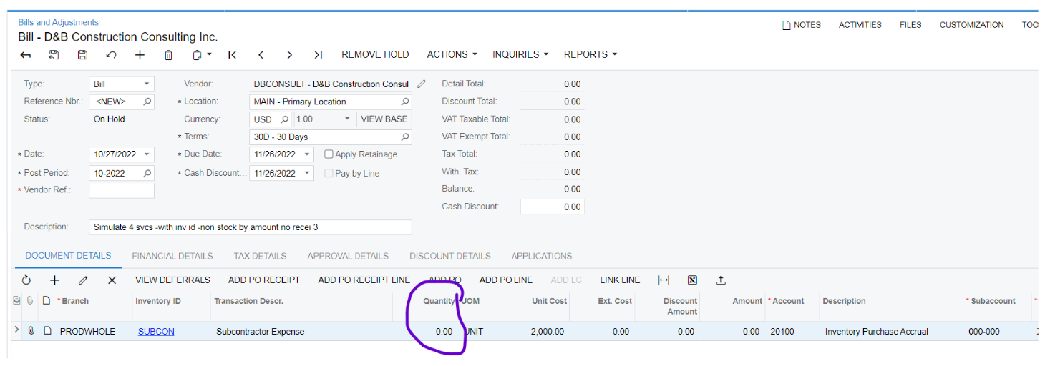This screenshot has width=1045, height=366.
Task: Open the Date picker dropdown
Action: click(x=147, y=154)
